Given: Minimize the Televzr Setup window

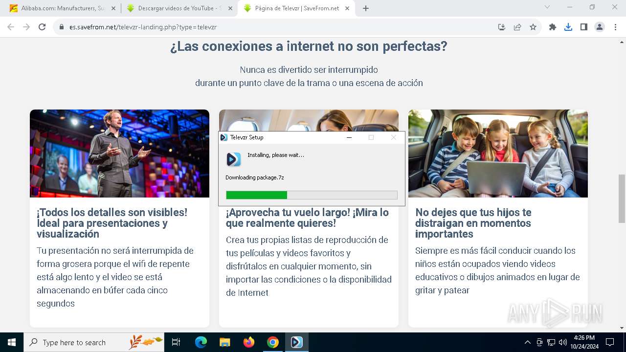Looking at the screenshot, I should point(349,137).
